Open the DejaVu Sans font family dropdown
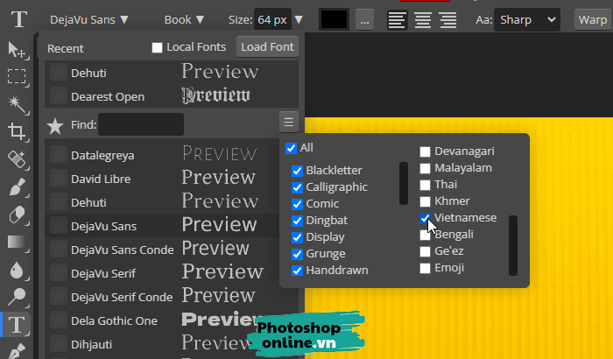The width and height of the screenshot is (613, 359). [89, 19]
